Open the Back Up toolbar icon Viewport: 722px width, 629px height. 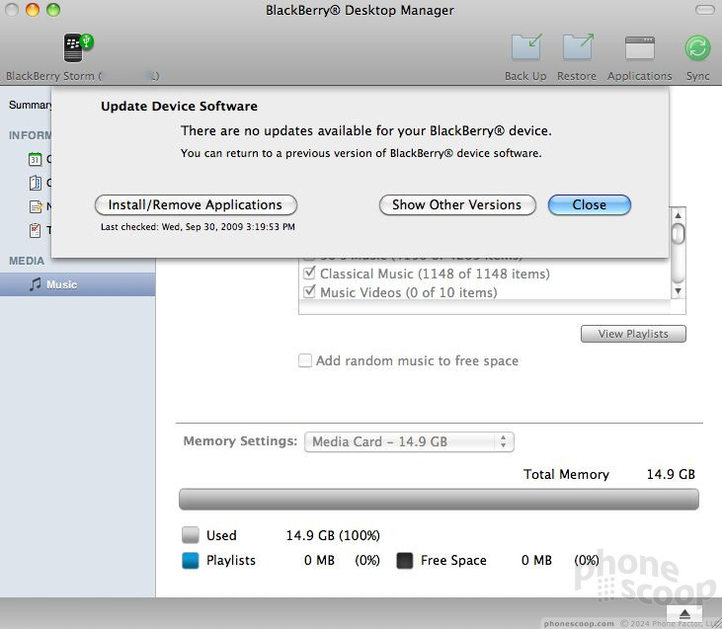click(526, 47)
